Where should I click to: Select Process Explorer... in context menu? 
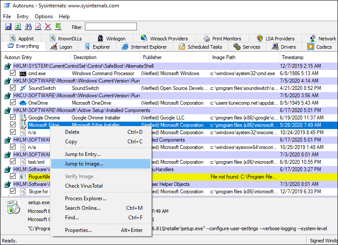pyautogui.click(x=101, y=199)
